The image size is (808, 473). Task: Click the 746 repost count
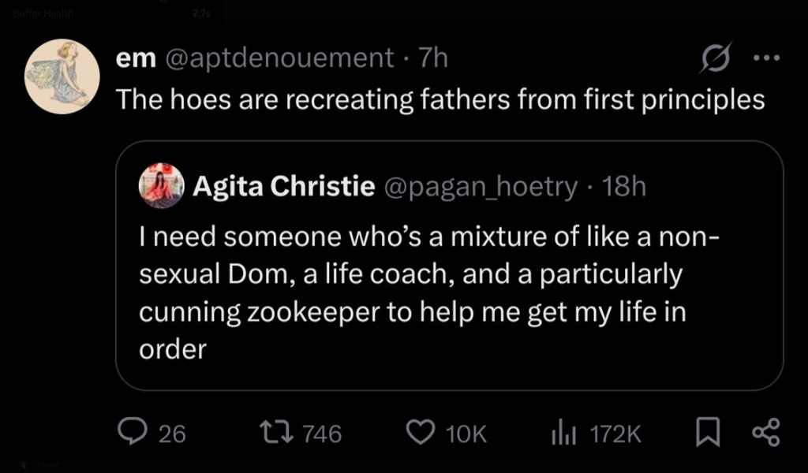click(x=322, y=433)
